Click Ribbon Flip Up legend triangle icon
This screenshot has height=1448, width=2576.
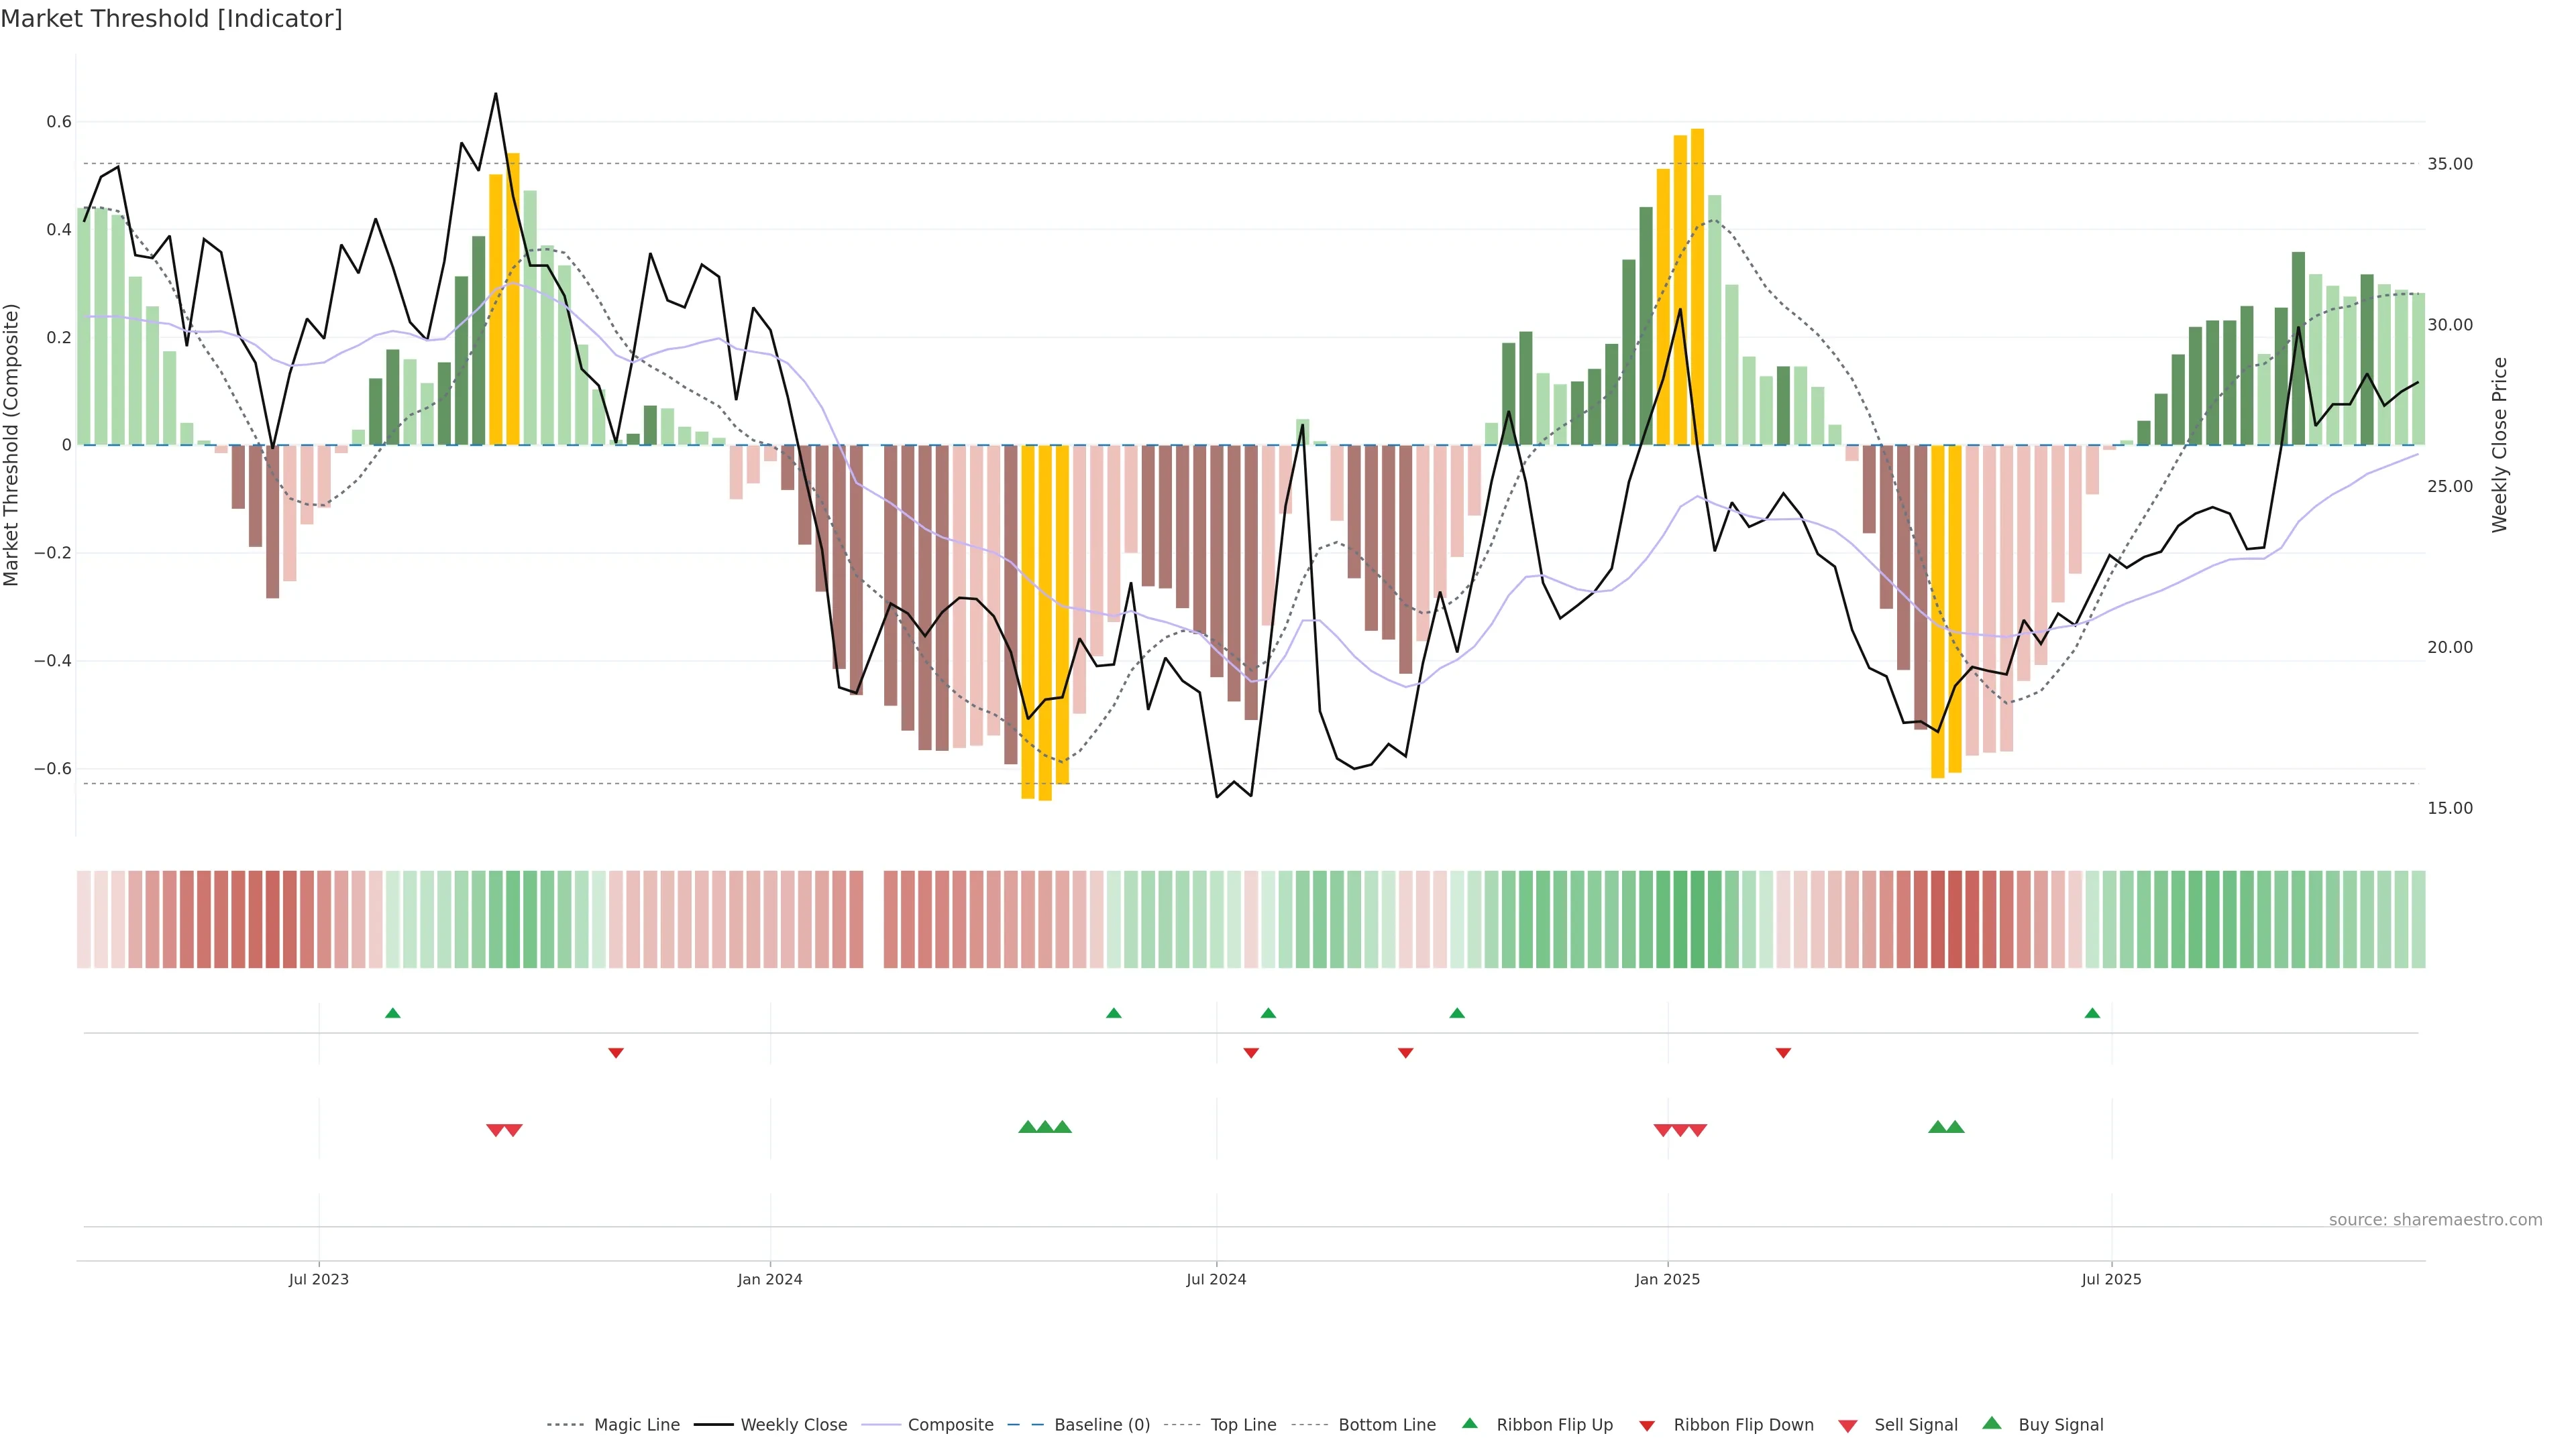pos(1469,1423)
